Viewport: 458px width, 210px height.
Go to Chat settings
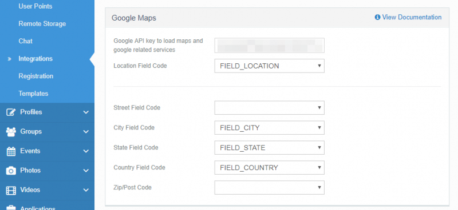(x=26, y=41)
